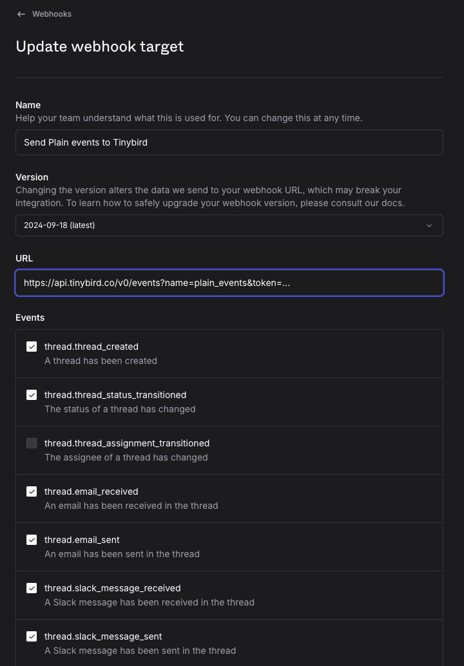Click the Webhooks breadcrumb link

point(52,14)
